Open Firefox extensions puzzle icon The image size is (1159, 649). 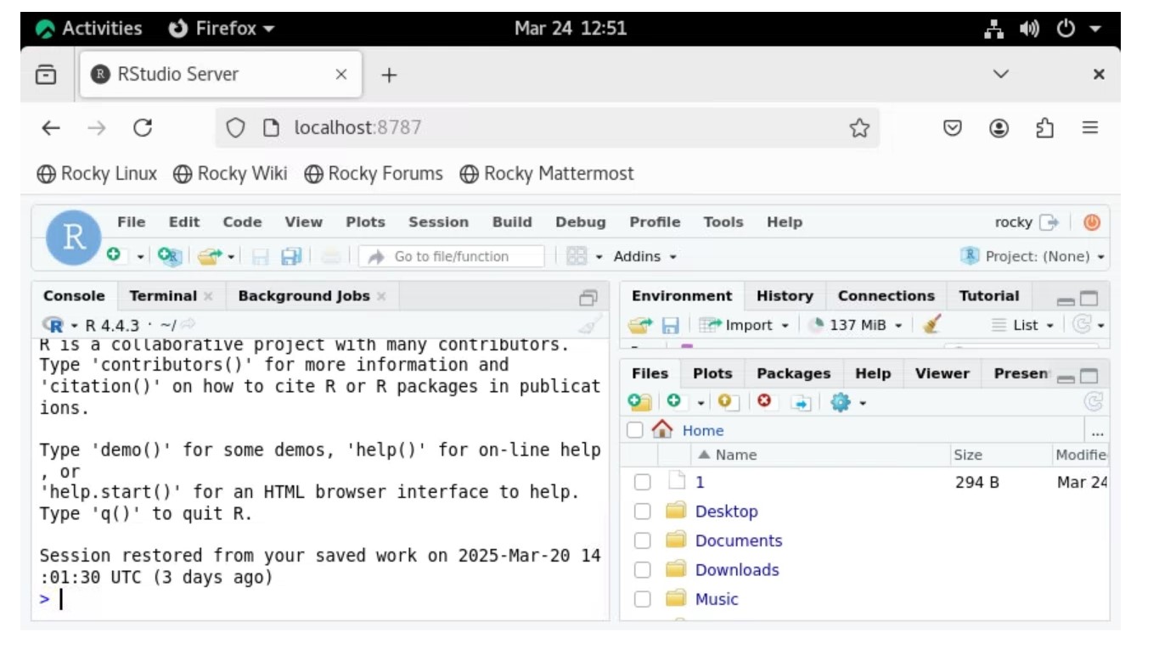point(1045,128)
